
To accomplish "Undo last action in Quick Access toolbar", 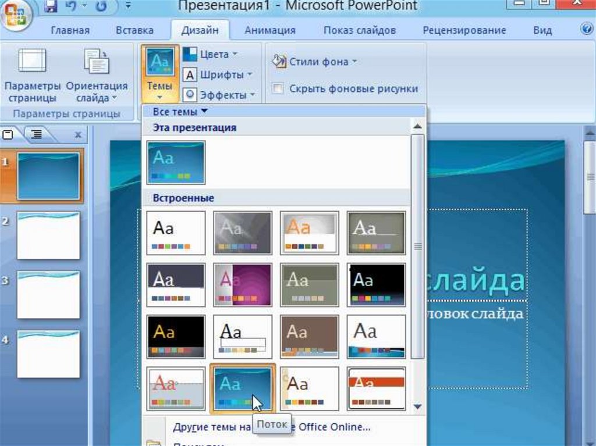I will [72, 6].
